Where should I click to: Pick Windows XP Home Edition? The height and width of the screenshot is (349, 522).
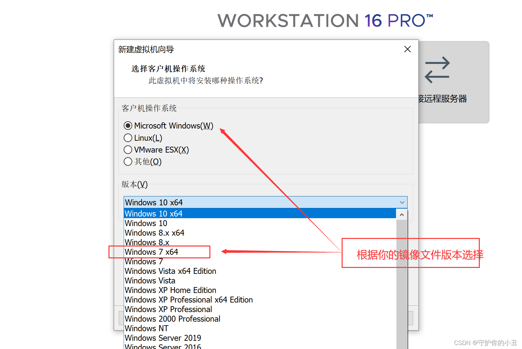point(260,290)
